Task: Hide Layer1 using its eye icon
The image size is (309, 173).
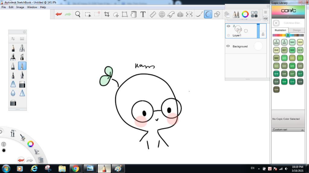Action: (228, 26)
